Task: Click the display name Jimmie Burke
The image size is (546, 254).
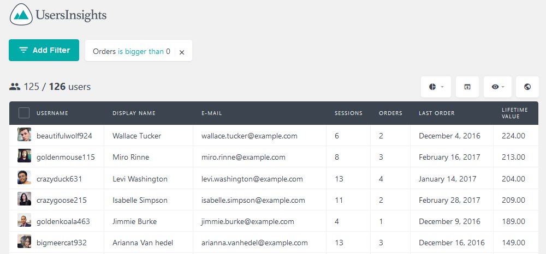Action: (x=135, y=221)
